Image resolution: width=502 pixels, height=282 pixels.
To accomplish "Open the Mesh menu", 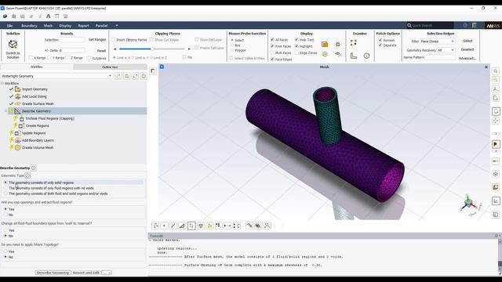I will (x=48, y=26).
